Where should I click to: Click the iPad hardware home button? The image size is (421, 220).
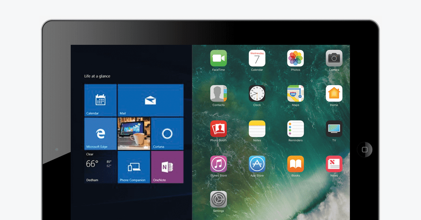click(365, 150)
